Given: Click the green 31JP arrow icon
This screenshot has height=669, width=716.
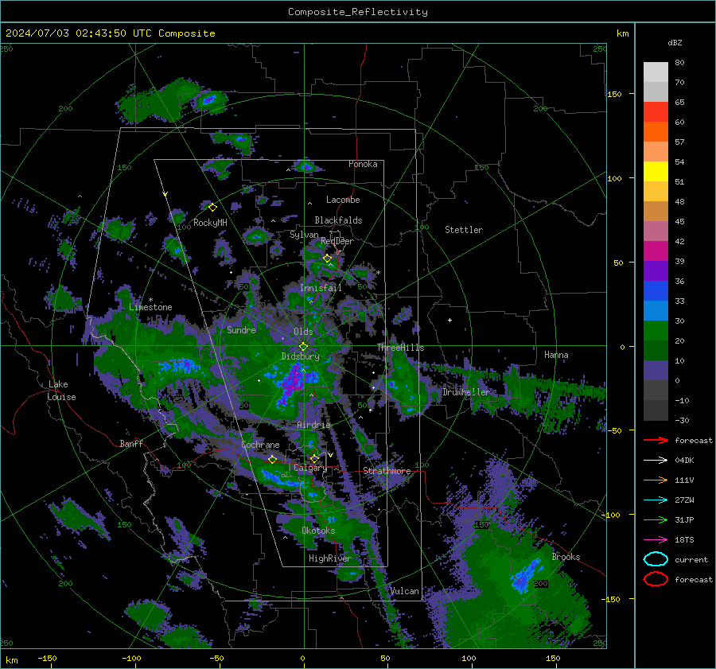Looking at the screenshot, I should pyautogui.click(x=656, y=519).
